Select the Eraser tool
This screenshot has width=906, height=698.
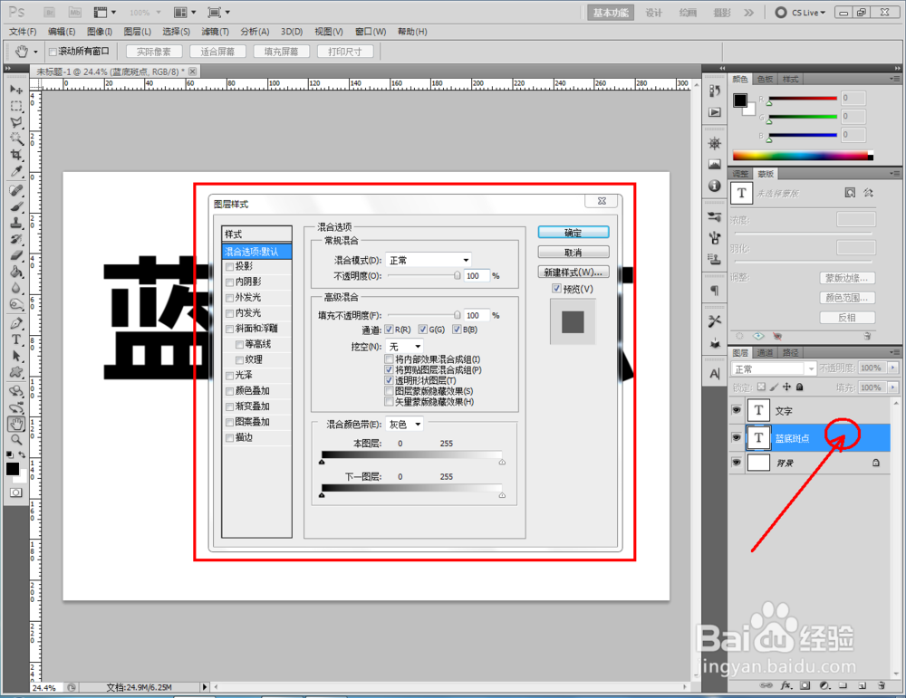coord(16,255)
